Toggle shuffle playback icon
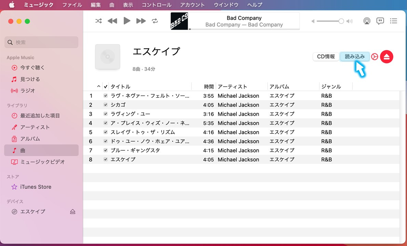 pyautogui.click(x=98, y=21)
